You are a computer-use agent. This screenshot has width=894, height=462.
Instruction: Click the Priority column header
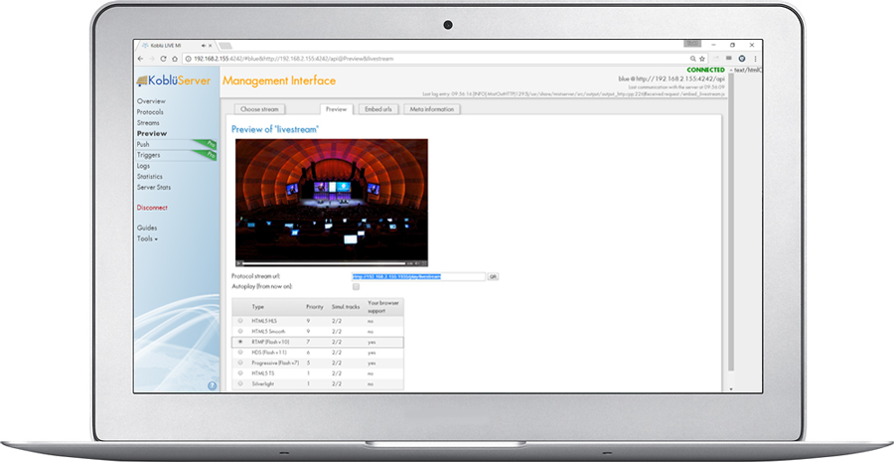point(315,307)
